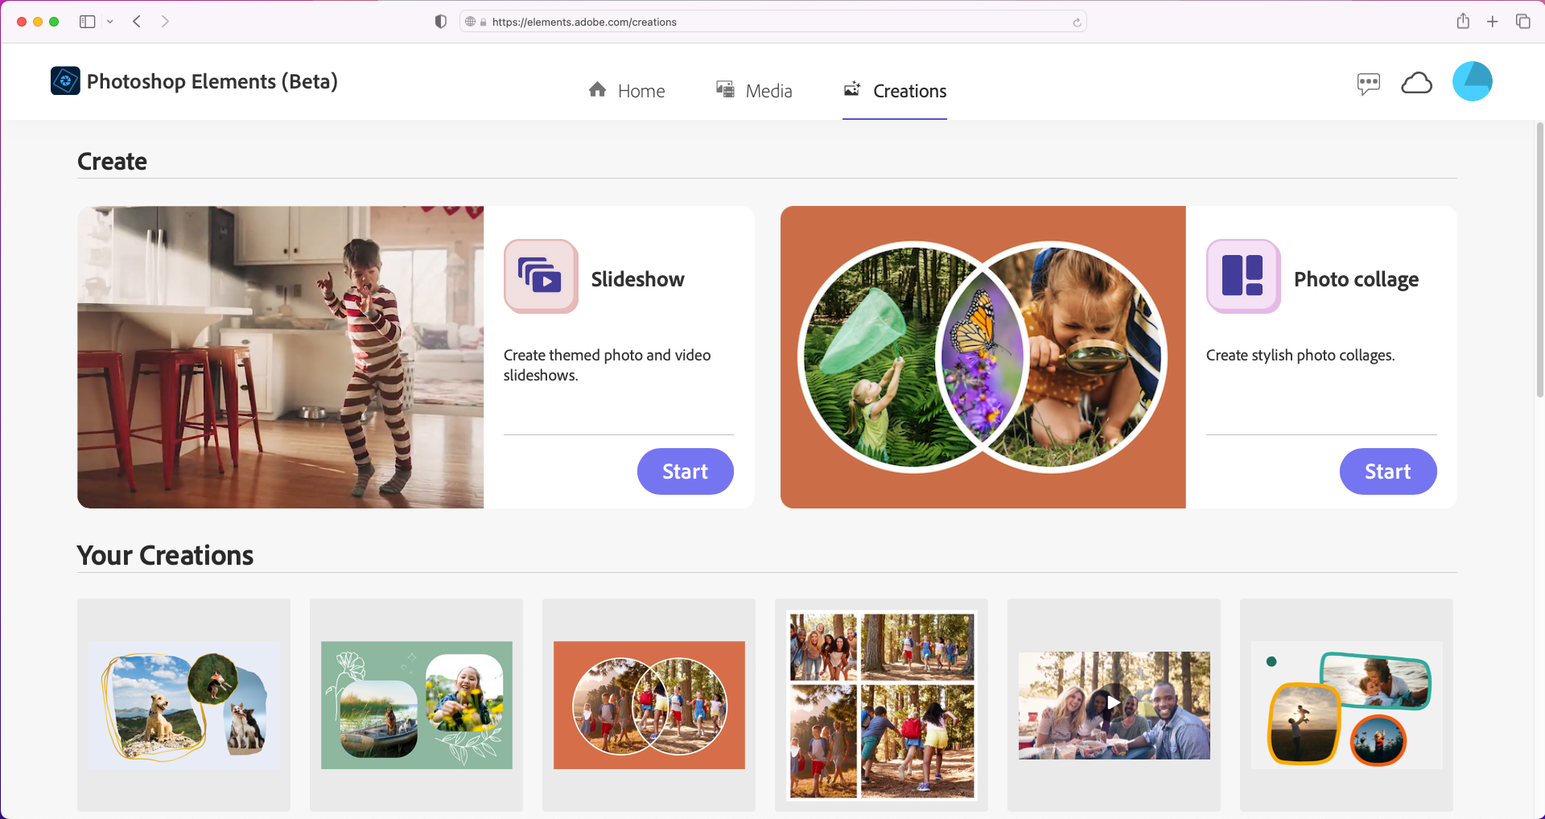Open the Slideshow creation icon
Image resolution: width=1545 pixels, height=819 pixels.
[540, 276]
